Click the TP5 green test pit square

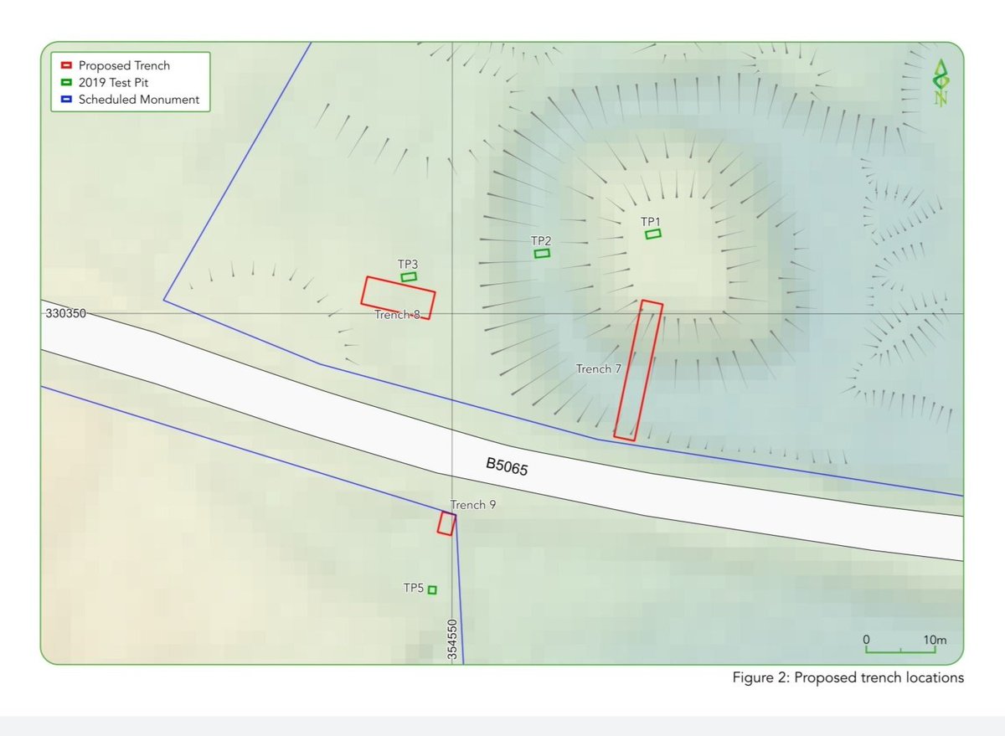pos(432,589)
